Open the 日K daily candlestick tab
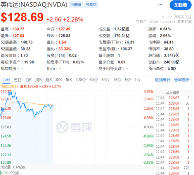This screenshot has height=175, width=194. 29,80
